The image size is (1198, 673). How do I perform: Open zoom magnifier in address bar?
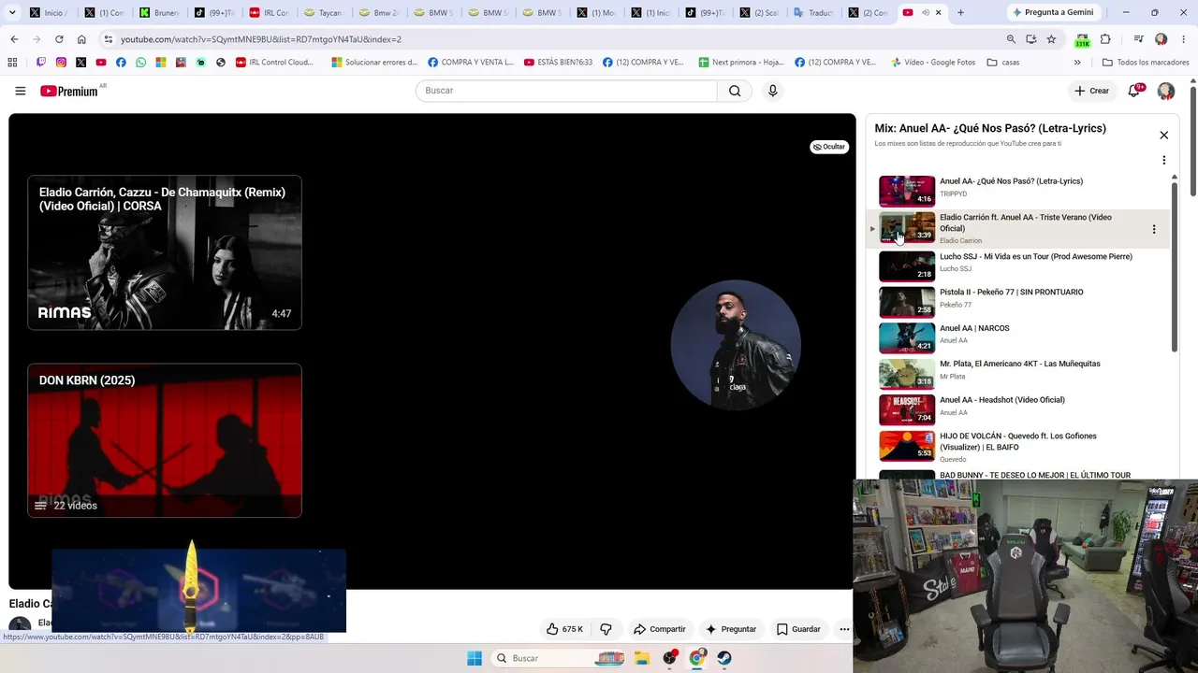(x=1011, y=39)
